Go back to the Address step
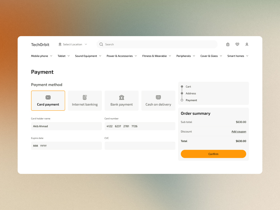The width and height of the screenshot is (280, 210). [191, 94]
